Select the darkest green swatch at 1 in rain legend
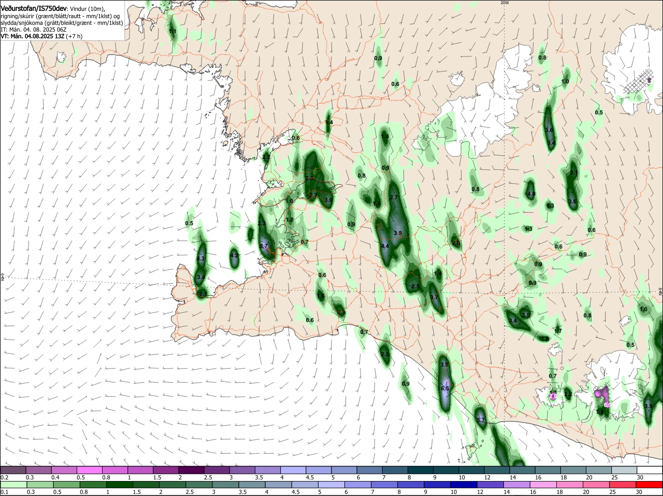This screenshot has width=663, height=496. pyautogui.click(x=119, y=485)
